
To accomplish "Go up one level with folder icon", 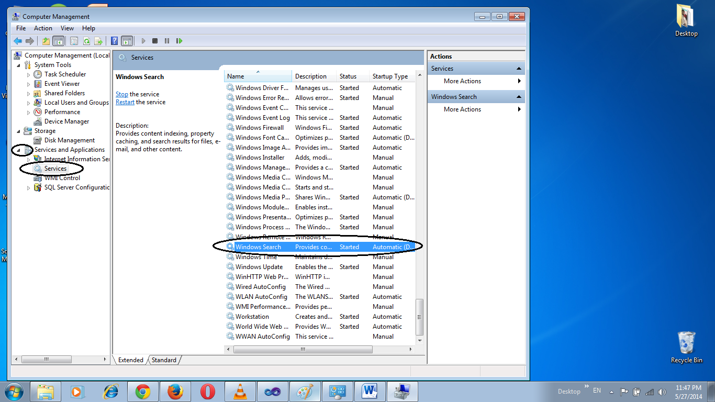I will tap(46, 41).
